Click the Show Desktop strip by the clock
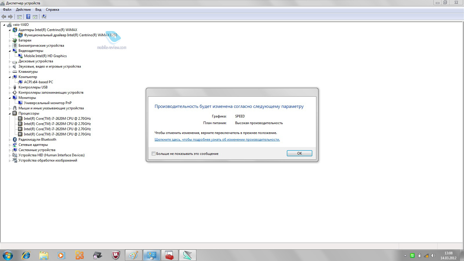Screen dimensions: 464x261 coord(462,255)
